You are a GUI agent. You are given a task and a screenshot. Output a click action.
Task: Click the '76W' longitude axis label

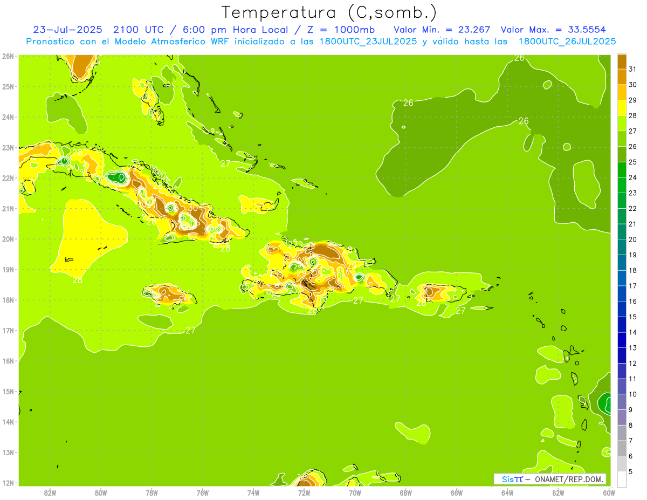(x=203, y=493)
